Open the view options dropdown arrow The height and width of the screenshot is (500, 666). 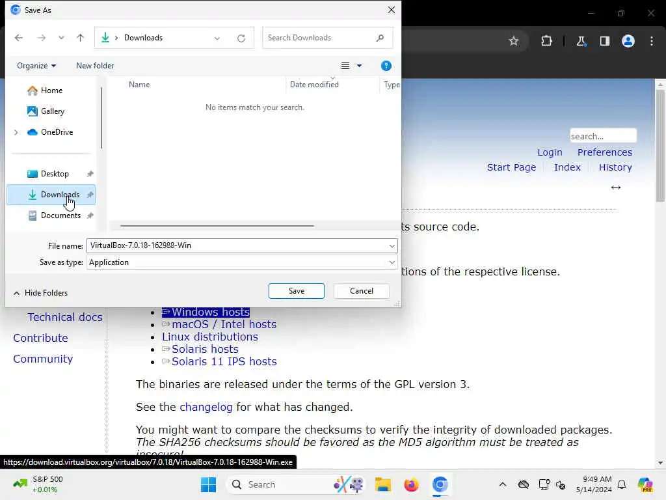pyautogui.click(x=359, y=66)
